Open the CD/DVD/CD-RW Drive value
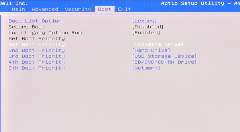 (x=164, y=62)
